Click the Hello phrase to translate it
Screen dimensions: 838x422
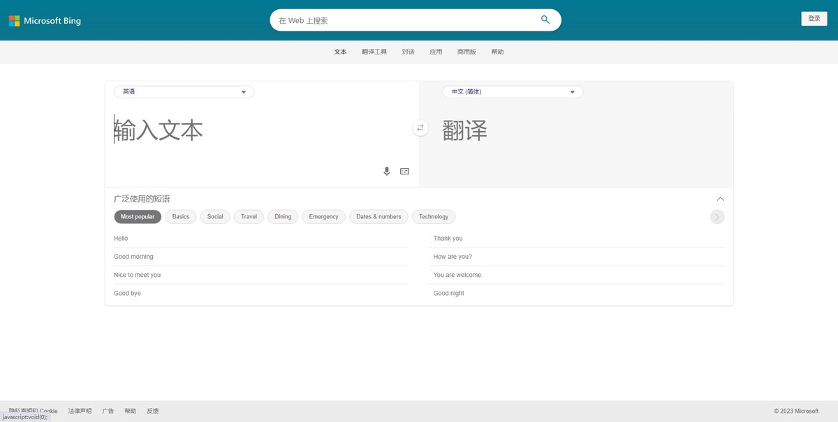120,238
